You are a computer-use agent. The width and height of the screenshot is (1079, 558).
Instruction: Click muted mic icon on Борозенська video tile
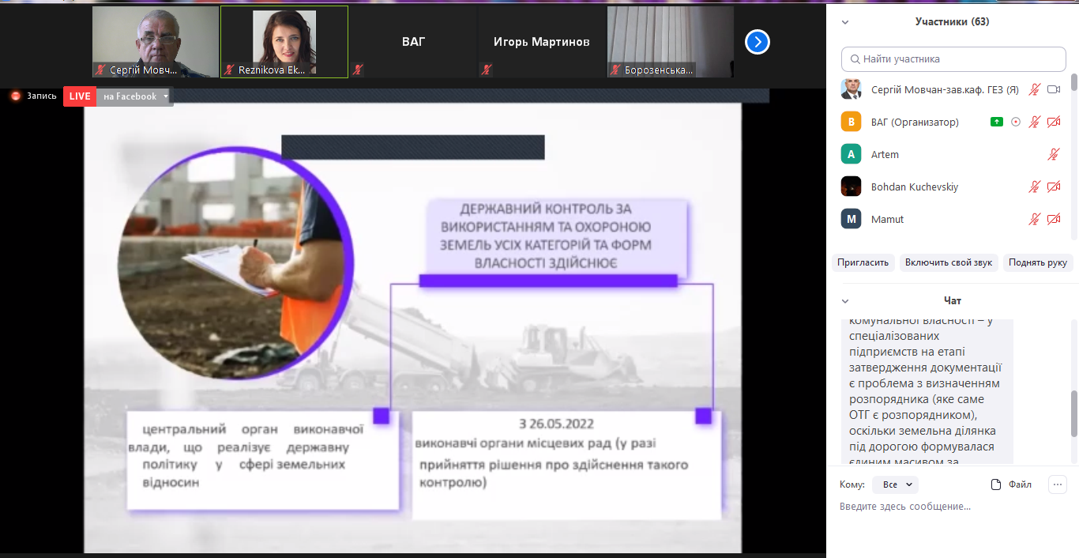[615, 70]
